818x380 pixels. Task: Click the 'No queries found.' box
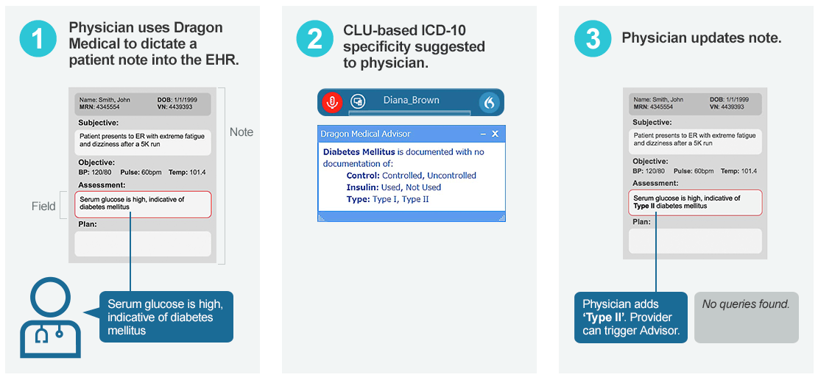click(x=746, y=318)
